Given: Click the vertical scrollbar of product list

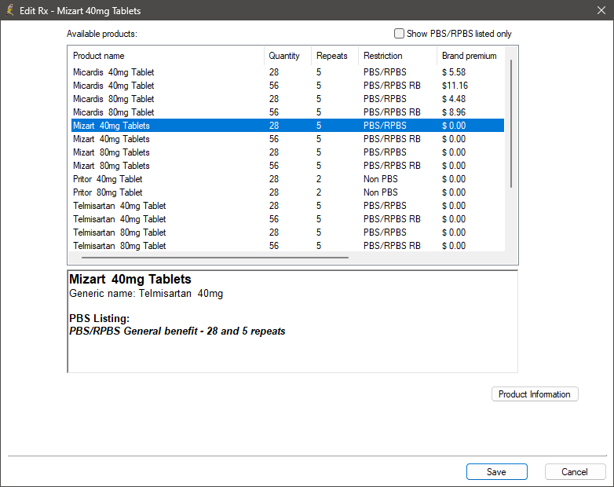Looking at the screenshot, I should coord(510,124).
